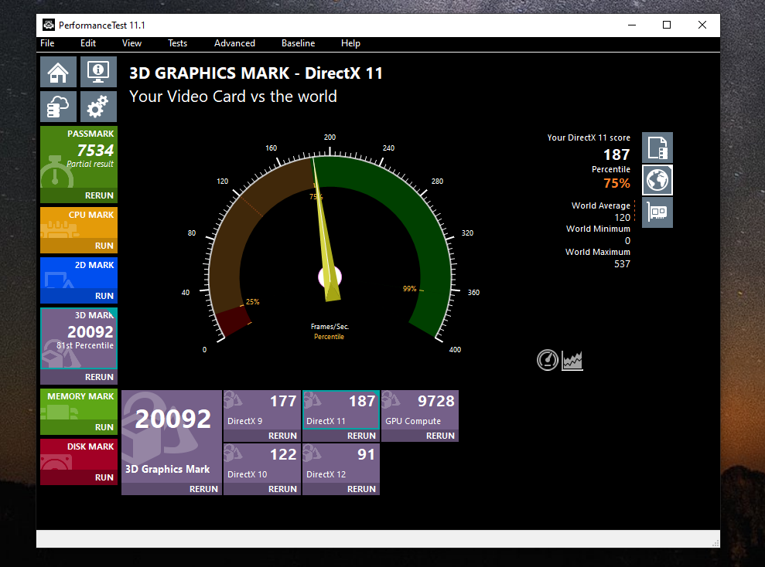Viewport: 765px width, 567px height.
Task: Select the DirectX 12 score 91 tile
Action: 341,463
